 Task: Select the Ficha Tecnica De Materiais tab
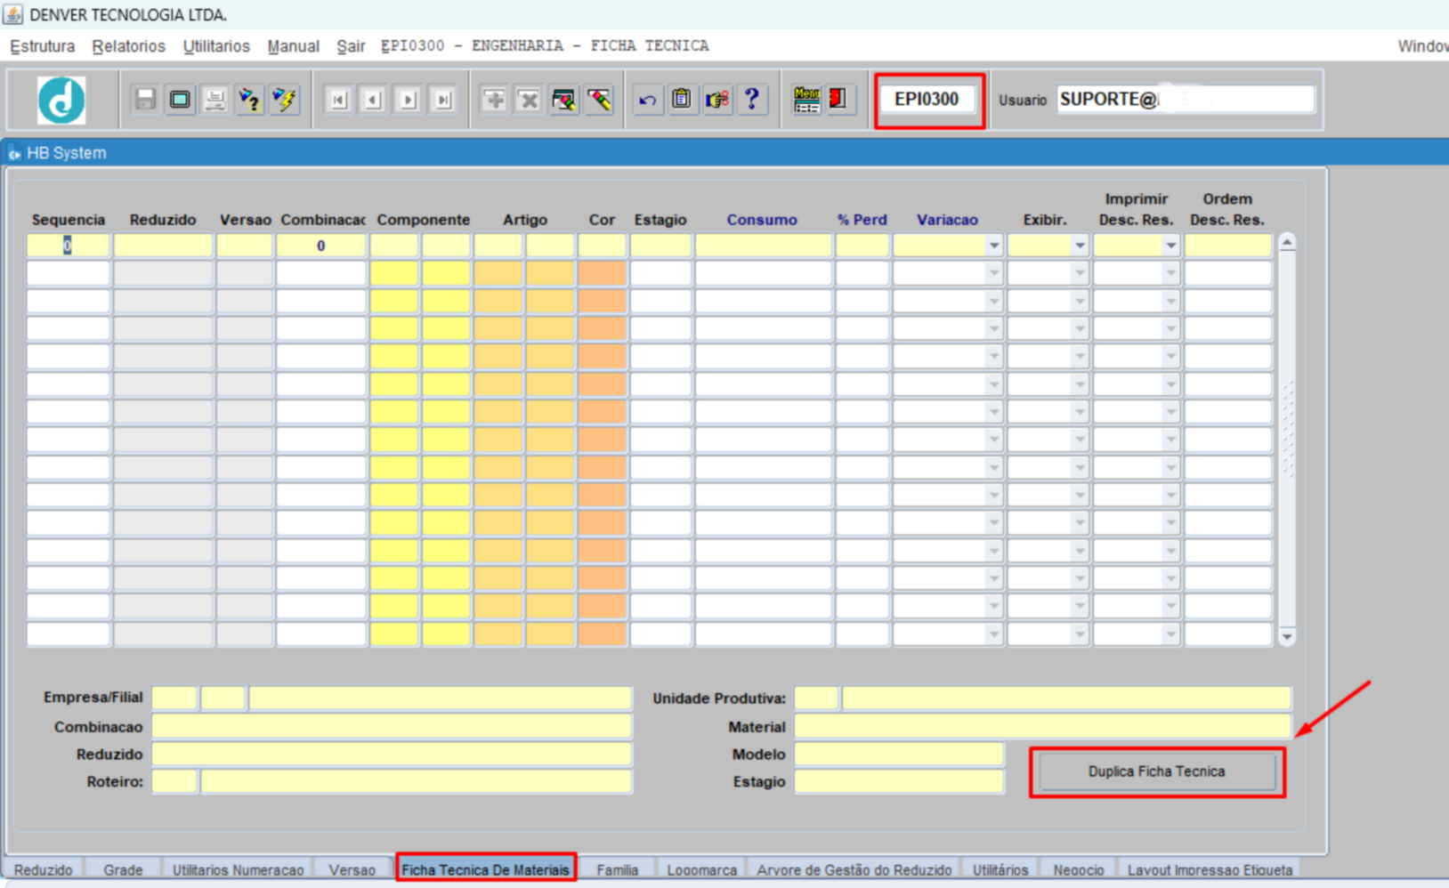click(x=485, y=869)
